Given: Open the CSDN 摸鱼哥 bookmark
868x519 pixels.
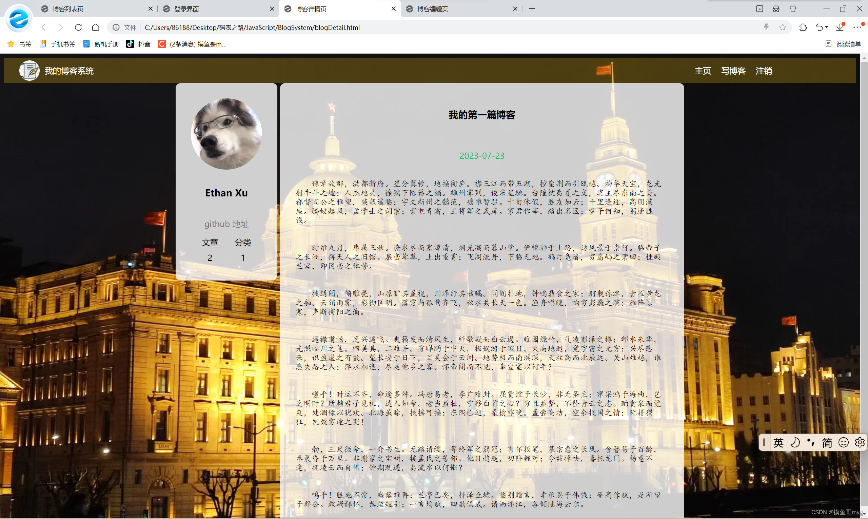Looking at the screenshot, I should pyautogui.click(x=192, y=44).
